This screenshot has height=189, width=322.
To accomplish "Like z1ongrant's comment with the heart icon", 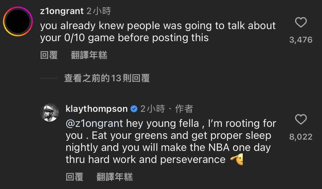I will pos(301,22).
